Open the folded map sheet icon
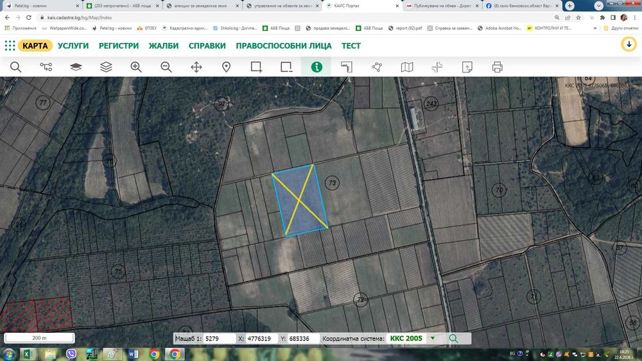The image size is (642, 361). [x=407, y=67]
